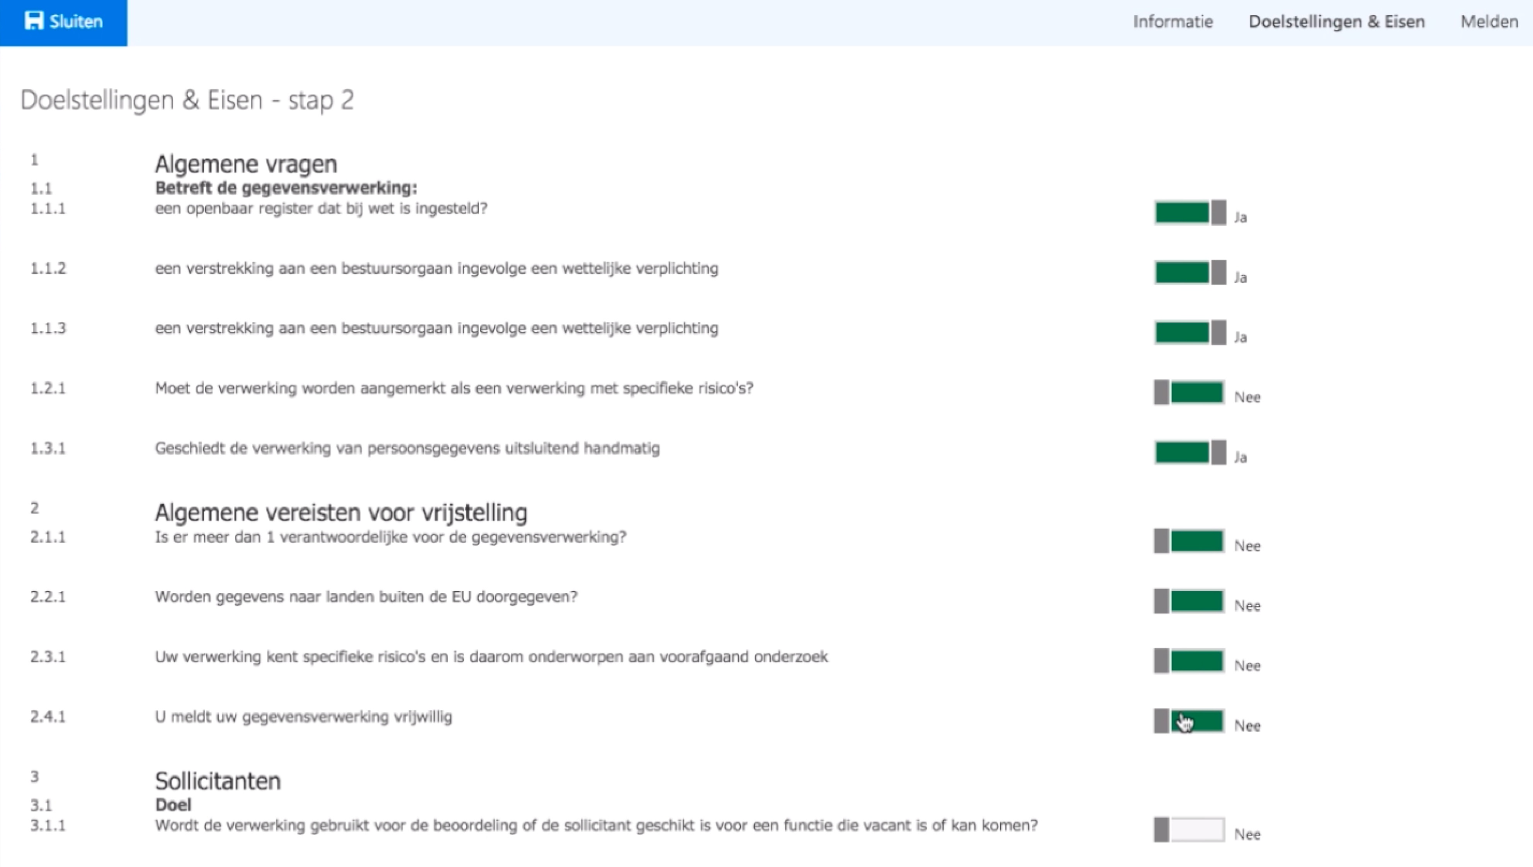Viewport: 1533px width, 867px height.
Task: Select the Algemene vereisten voor vrijstelling heading
Action: point(341,512)
